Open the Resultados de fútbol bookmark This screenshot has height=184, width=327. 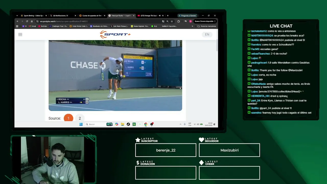click(x=99, y=26)
